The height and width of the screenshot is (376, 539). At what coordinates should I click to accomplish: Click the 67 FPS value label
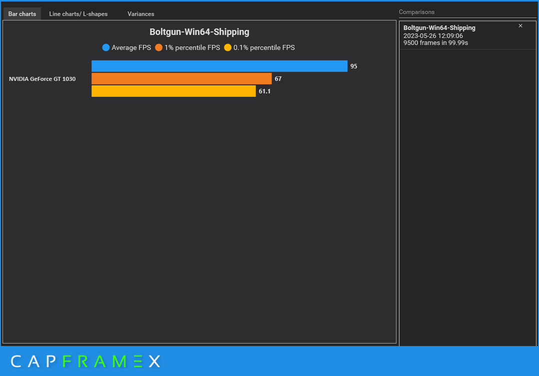(x=278, y=78)
